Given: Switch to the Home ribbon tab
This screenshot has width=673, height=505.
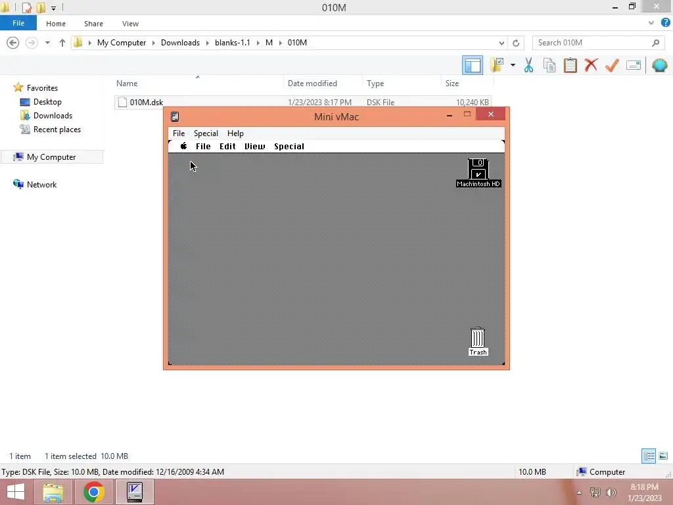Looking at the screenshot, I should tap(56, 24).
